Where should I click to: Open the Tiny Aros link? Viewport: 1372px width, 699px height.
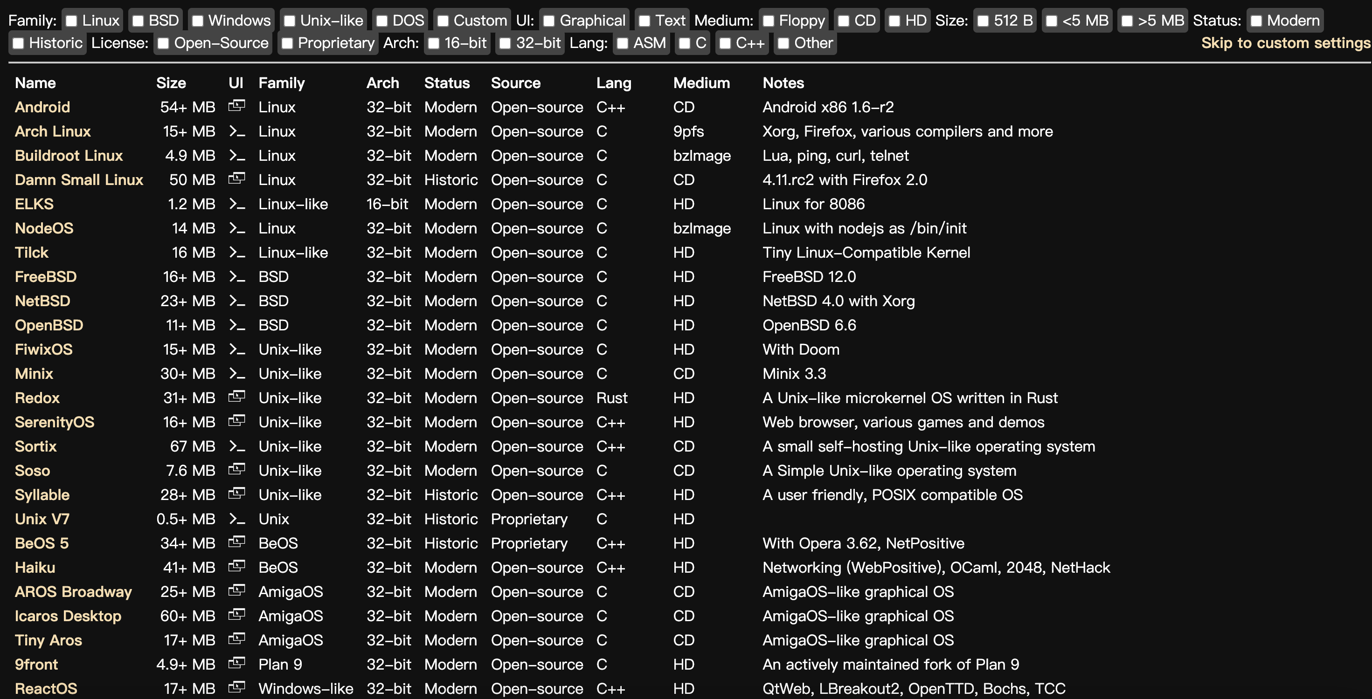[x=49, y=640]
